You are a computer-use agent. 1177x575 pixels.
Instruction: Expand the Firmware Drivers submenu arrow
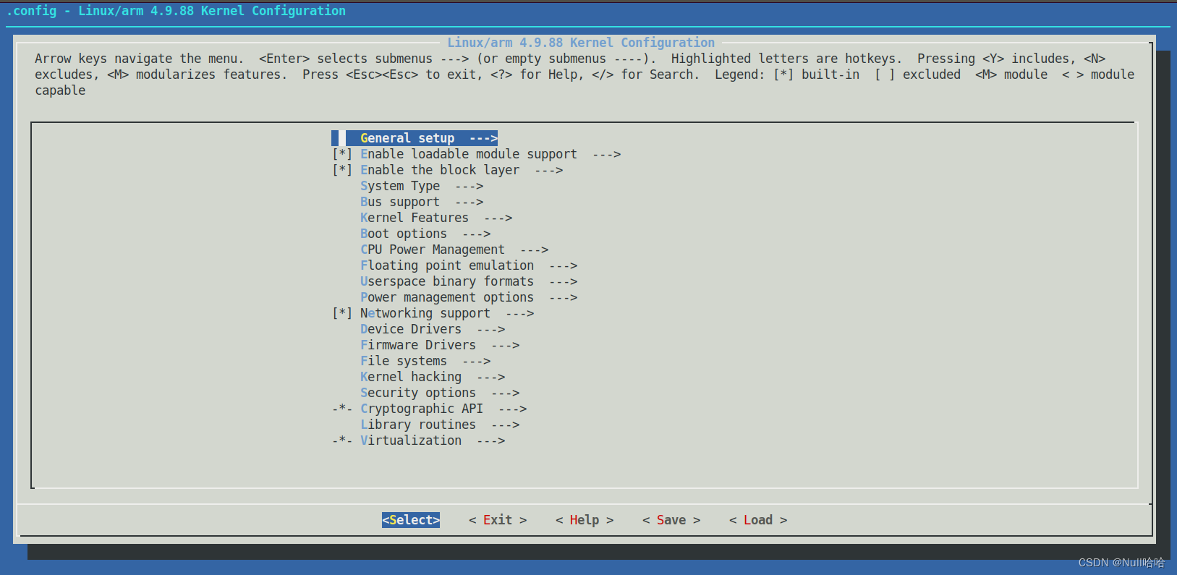[x=505, y=345]
